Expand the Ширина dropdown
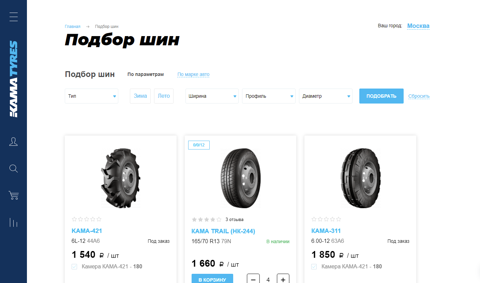This screenshot has width=480, height=283. pyautogui.click(x=212, y=96)
